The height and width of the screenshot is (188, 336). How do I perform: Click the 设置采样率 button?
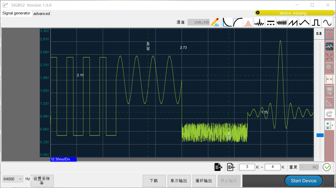[x=42, y=181]
